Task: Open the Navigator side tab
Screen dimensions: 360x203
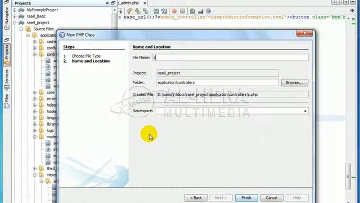Action: tap(7, 19)
